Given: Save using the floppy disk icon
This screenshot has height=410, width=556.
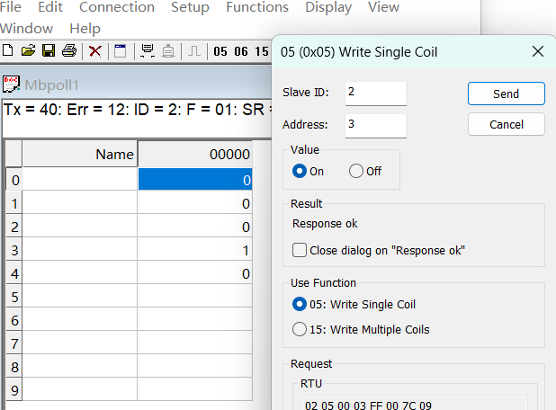Looking at the screenshot, I should [49, 51].
